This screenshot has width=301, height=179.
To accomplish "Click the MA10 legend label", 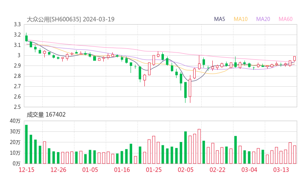I will pyautogui.click(x=240, y=19).
